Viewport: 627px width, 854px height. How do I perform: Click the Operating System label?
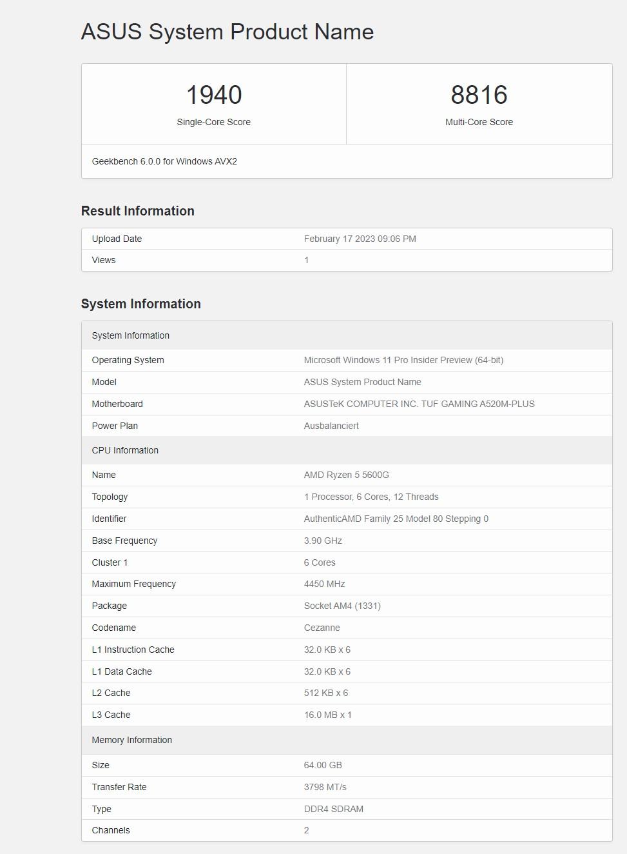(x=128, y=360)
